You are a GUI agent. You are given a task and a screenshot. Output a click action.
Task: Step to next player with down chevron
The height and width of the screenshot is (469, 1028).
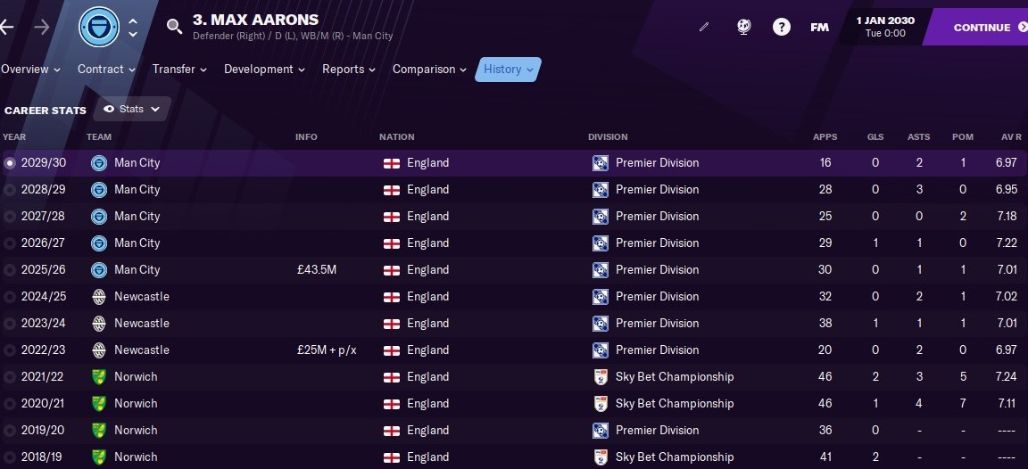click(x=132, y=34)
